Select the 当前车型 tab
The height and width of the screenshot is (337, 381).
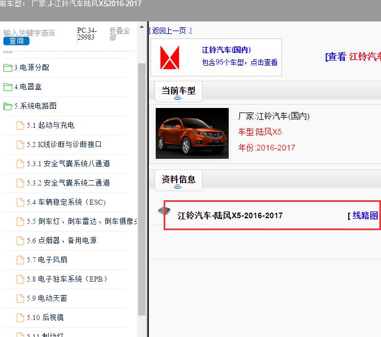tap(178, 92)
